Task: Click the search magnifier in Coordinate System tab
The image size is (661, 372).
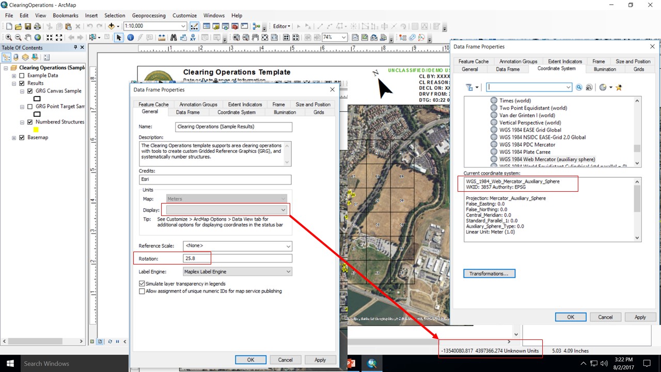Action: (579, 87)
